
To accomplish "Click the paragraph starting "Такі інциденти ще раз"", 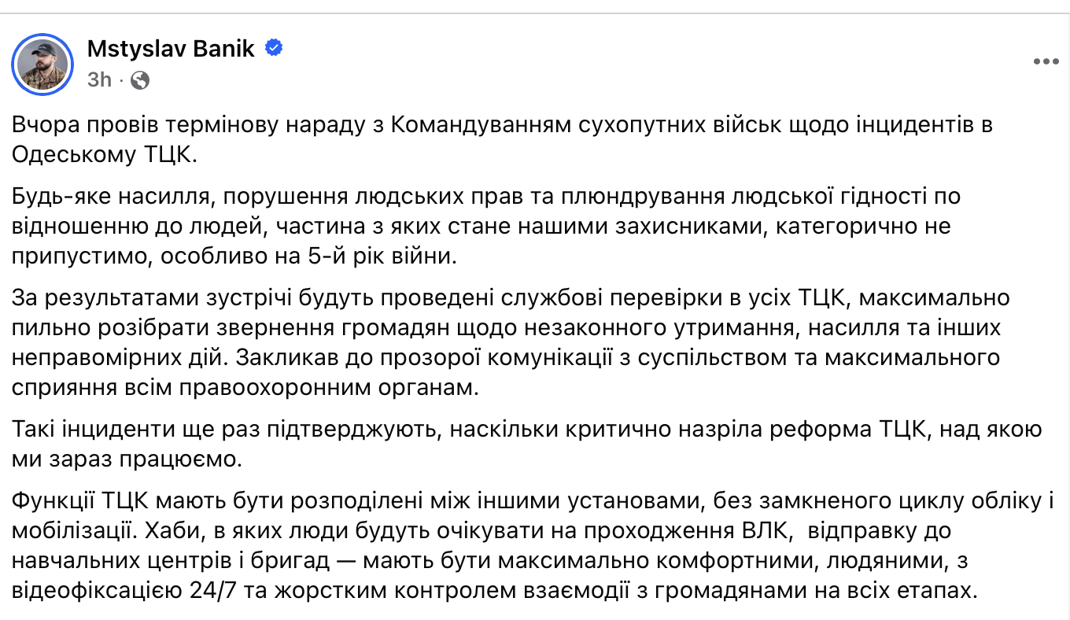I will (527, 444).
